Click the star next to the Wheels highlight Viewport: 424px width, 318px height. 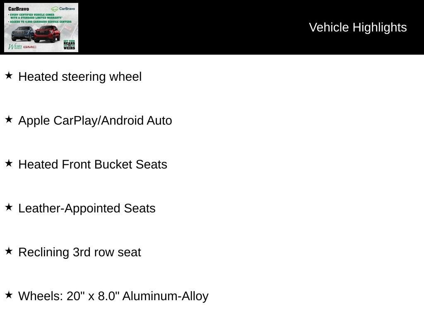[x=9, y=295]
